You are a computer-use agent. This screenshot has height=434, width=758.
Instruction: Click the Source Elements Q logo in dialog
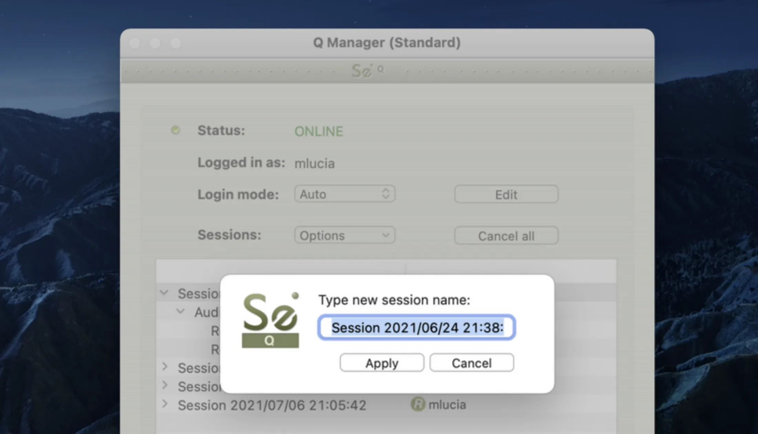(x=271, y=320)
